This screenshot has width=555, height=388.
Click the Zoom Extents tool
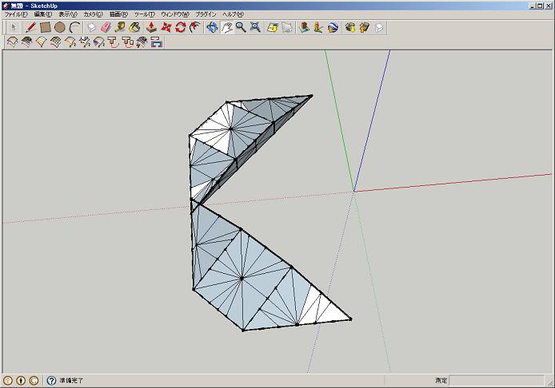coord(254,27)
